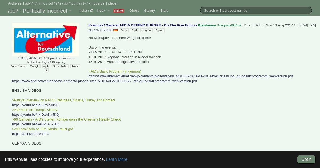Click the 24.09.2017 GENERAL ELECTION line

(x=115, y=52)
